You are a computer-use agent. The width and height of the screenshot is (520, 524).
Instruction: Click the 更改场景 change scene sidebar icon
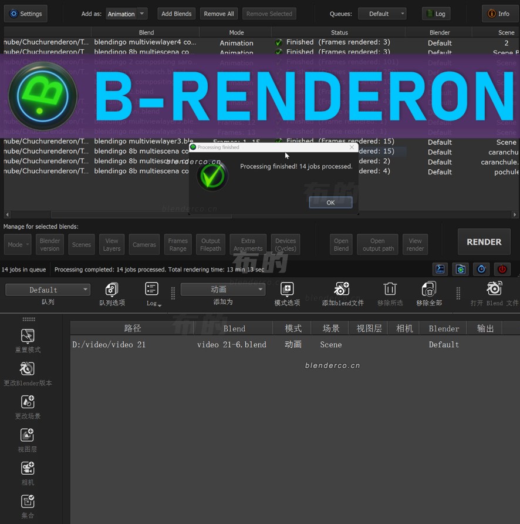tap(28, 402)
